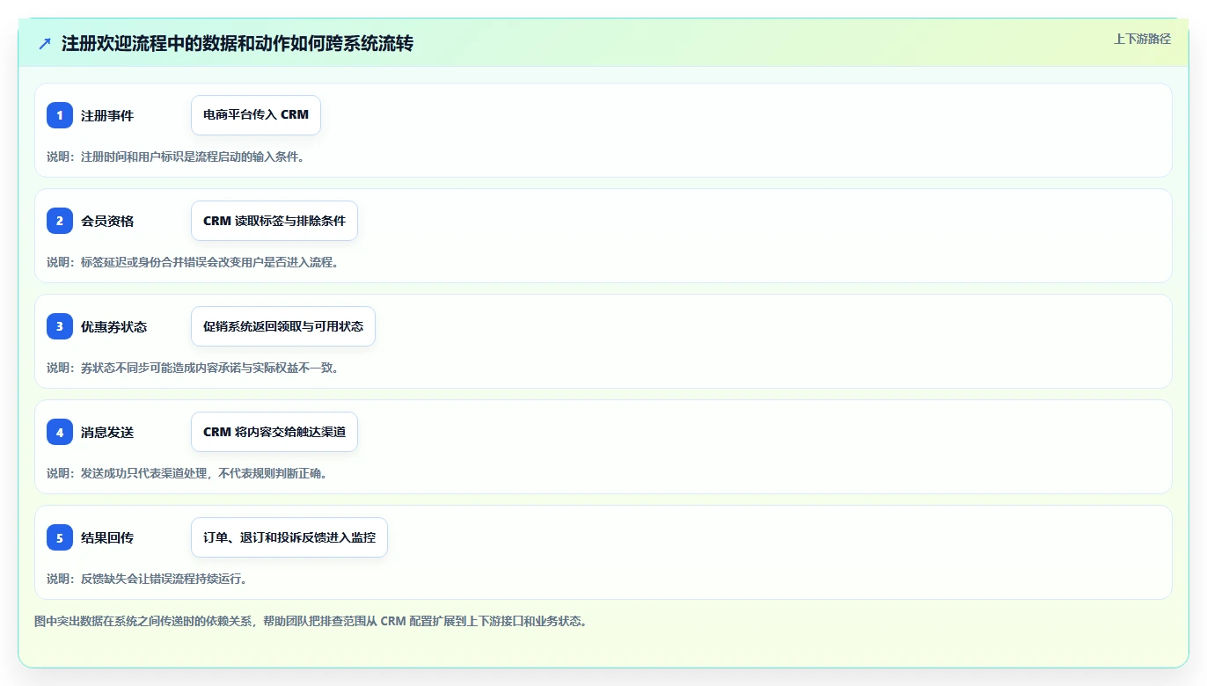Screen dimensions: 1207x686
Task: Click step number badge 5 for 结果回传
Action: pos(60,537)
